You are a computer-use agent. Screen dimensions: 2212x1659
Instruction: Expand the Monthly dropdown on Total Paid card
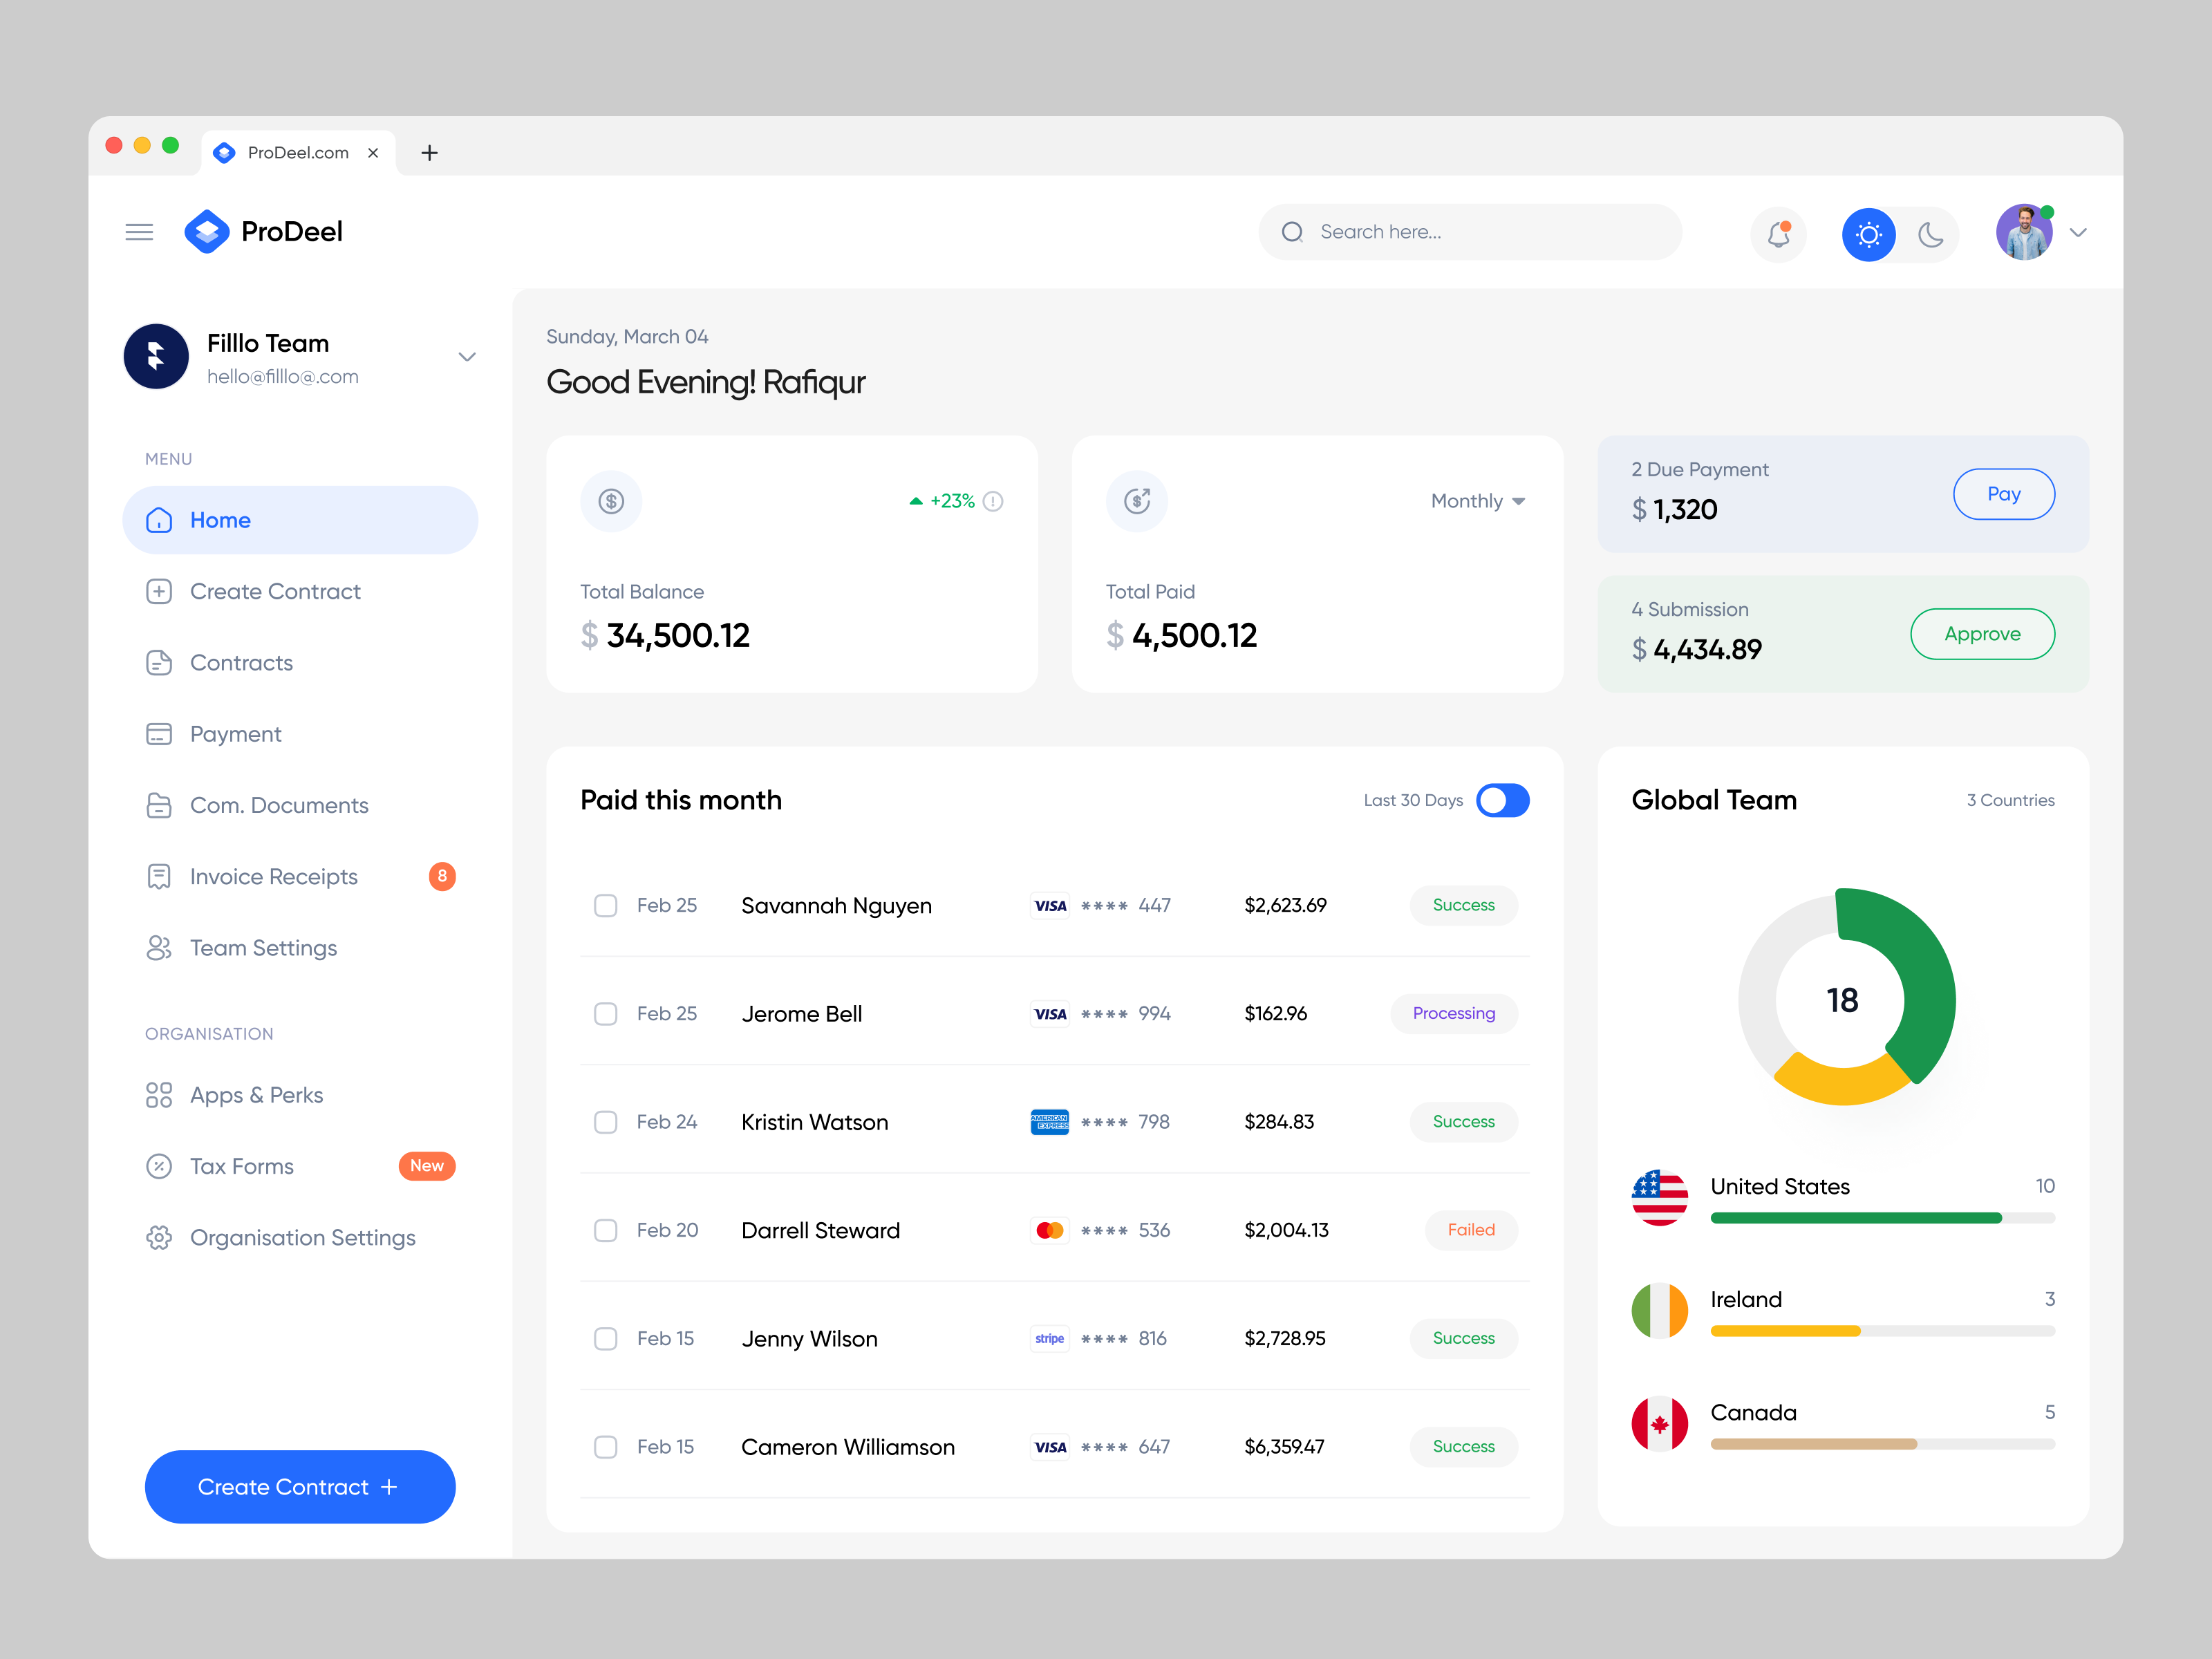pos(1478,501)
